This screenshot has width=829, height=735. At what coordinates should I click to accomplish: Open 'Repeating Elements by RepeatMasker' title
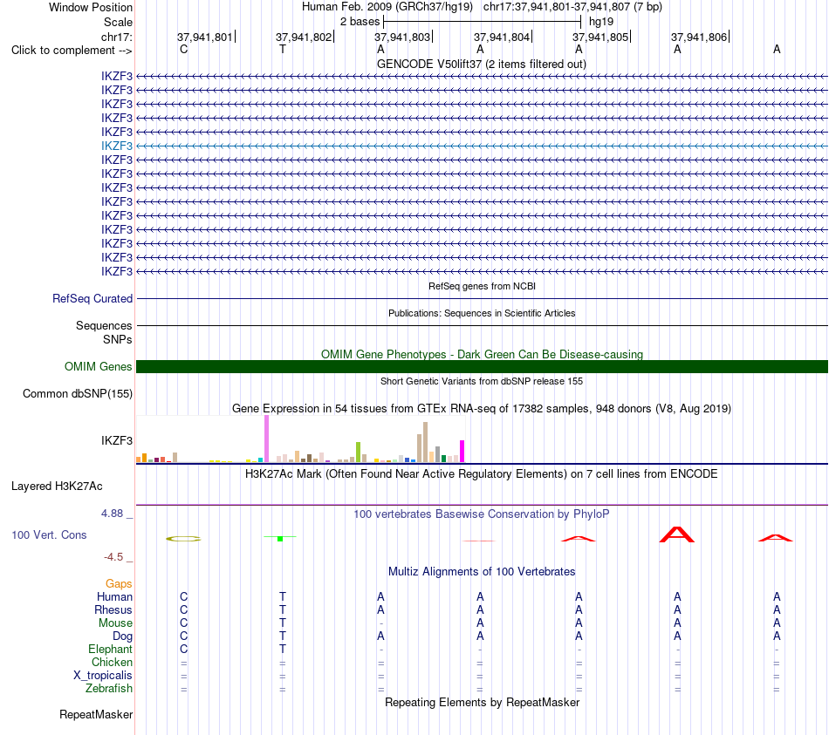(482, 702)
